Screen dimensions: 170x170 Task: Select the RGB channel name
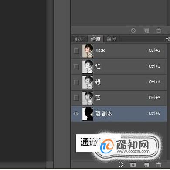coord(100,51)
